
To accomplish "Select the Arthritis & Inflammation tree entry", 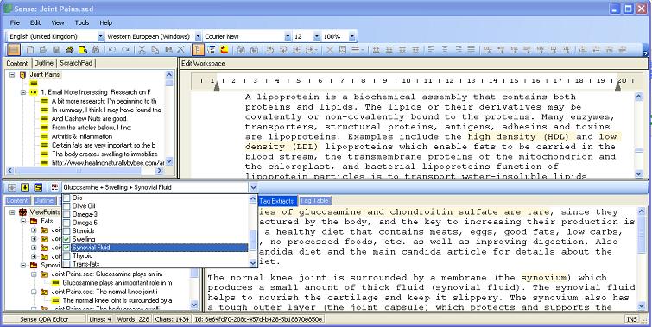I will coord(82,136).
